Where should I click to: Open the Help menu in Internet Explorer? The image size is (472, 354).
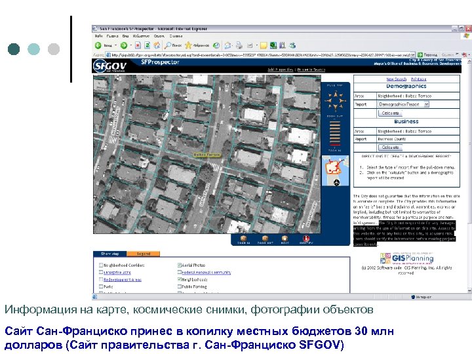click(x=176, y=36)
